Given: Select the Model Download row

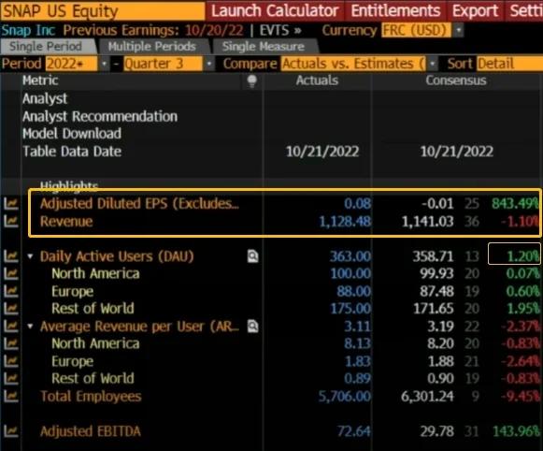Looking at the screenshot, I should [x=72, y=134].
